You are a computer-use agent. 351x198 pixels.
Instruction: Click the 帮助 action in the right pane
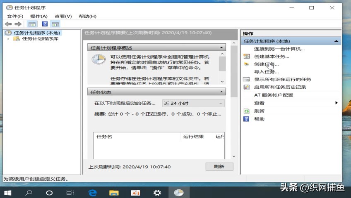pos(259,119)
